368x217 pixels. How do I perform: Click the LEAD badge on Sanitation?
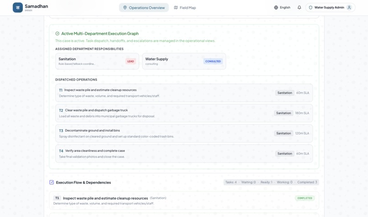[x=131, y=62]
